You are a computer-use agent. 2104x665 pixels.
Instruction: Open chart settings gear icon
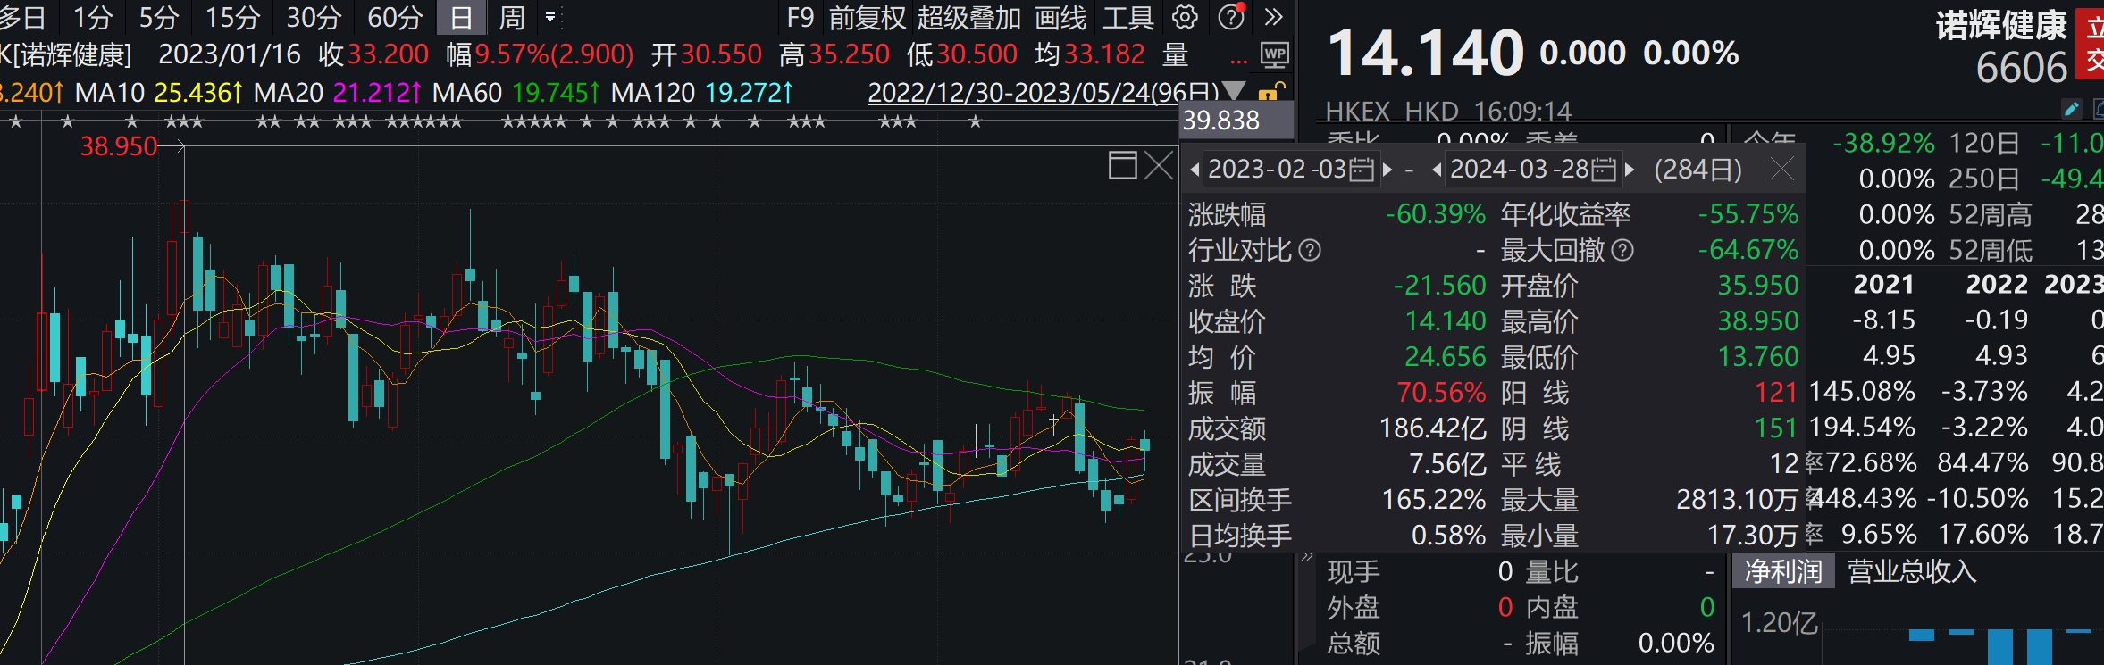pos(1185,17)
